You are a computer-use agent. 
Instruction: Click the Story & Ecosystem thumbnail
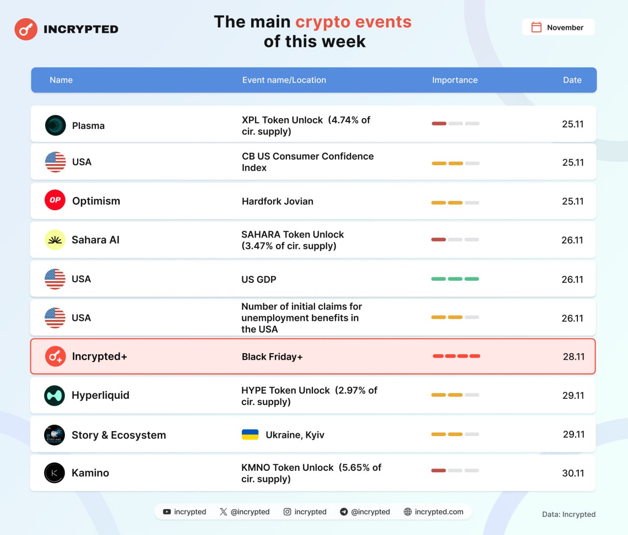coord(54,435)
